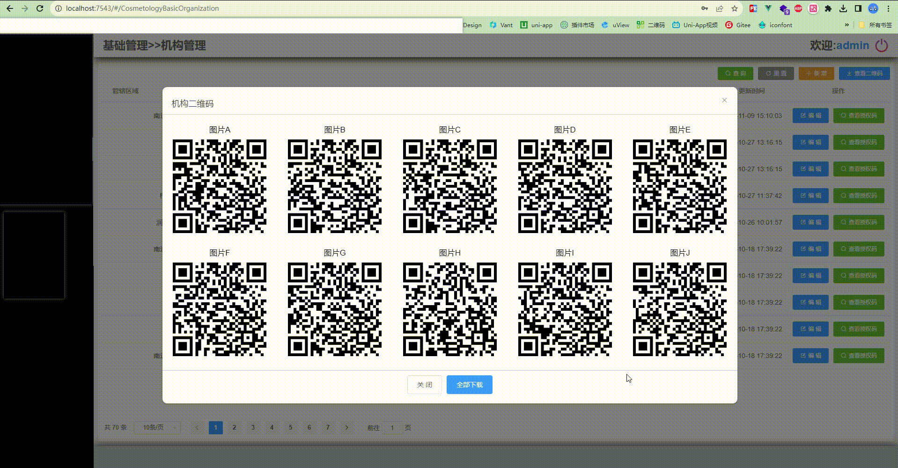This screenshot has width=898, height=468.
Task: Select the 图片B QR code image
Action: point(335,186)
